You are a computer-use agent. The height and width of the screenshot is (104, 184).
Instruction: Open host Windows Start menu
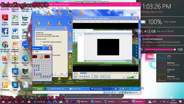(3, 101)
